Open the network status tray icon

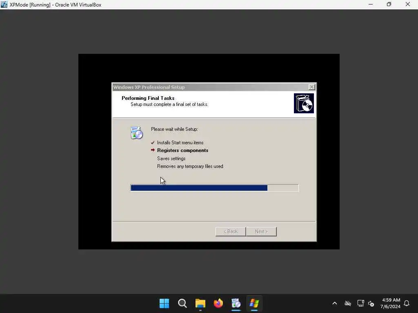(360, 303)
